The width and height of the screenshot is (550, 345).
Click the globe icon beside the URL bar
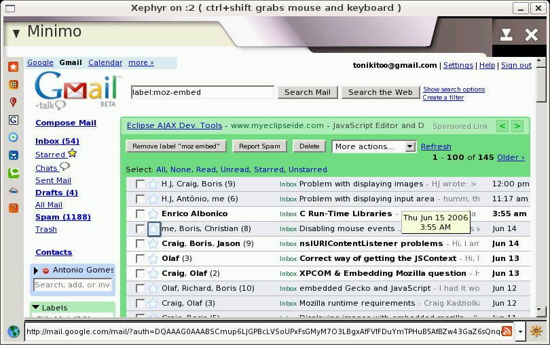14,331
